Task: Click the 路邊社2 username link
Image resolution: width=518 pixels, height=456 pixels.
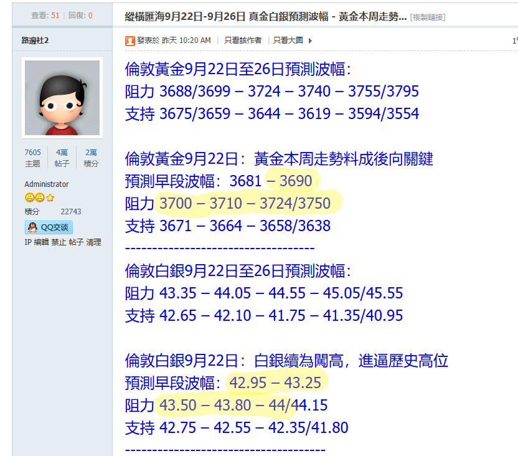Action: pos(35,40)
